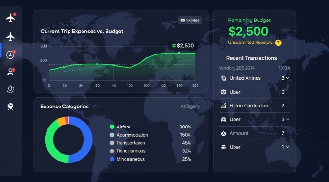Open the Aplegery link in Expense Categories
Viewport: 329px width, 182px height.
[x=190, y=107]
